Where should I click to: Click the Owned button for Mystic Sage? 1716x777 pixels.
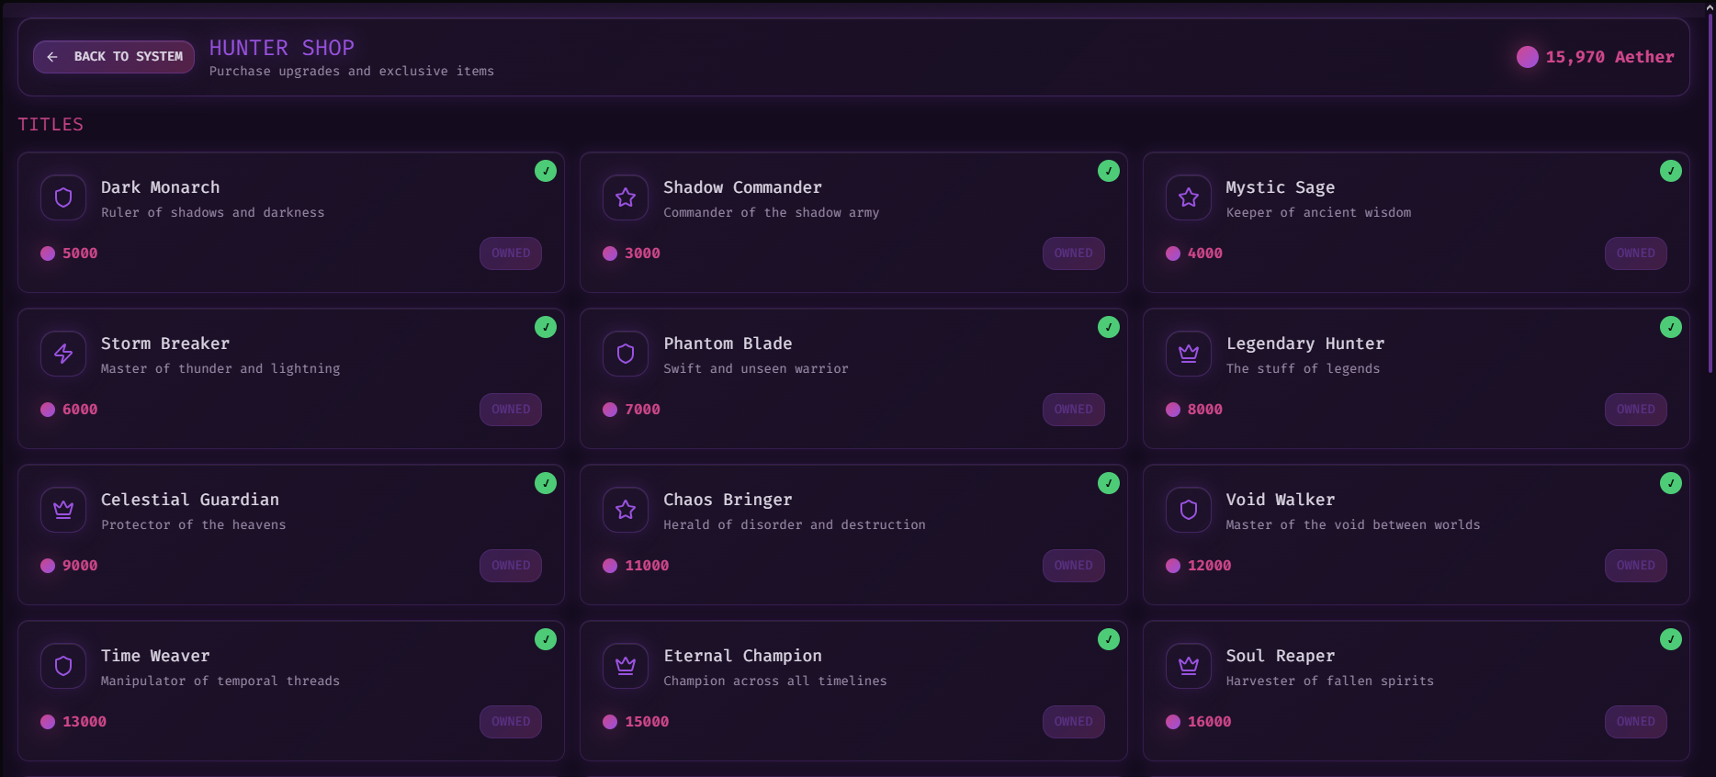click(1636, 253)
